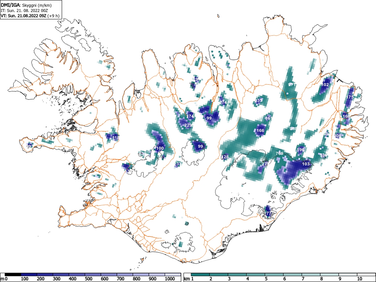Click the visibility value '206' on the map

[x=337, y=136]
